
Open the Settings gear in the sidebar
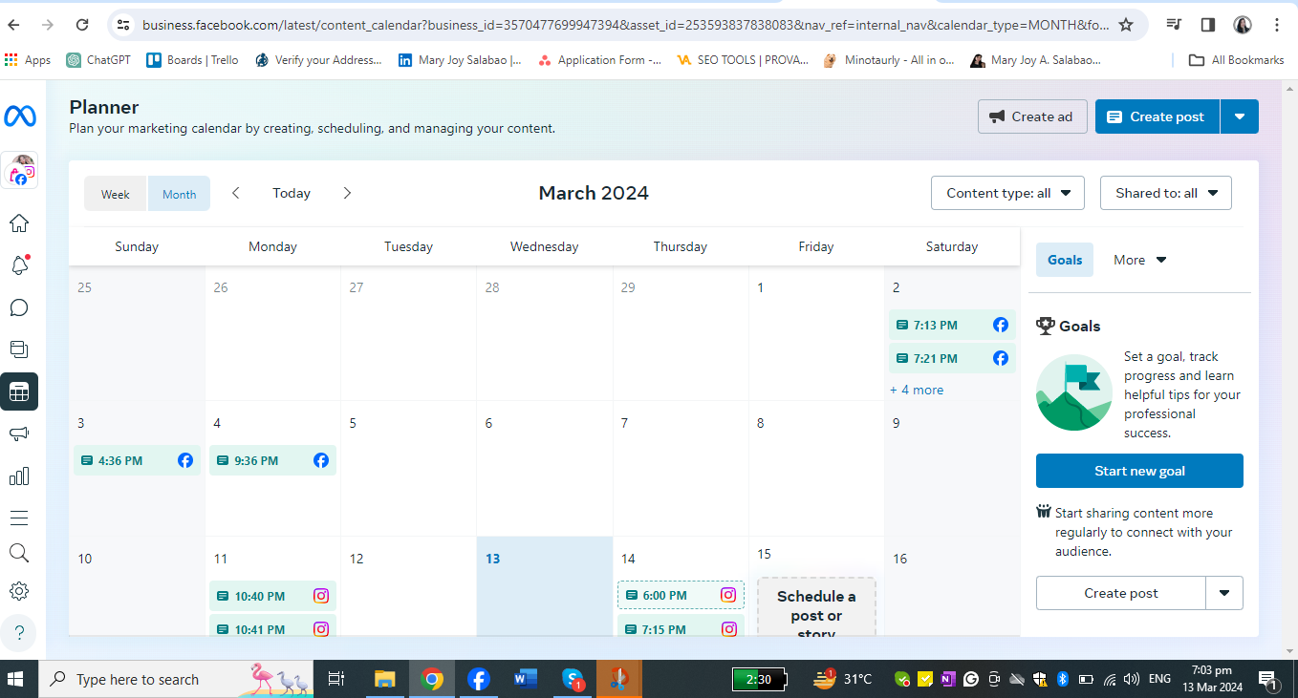pyautogui.click(x=19, y=591)
